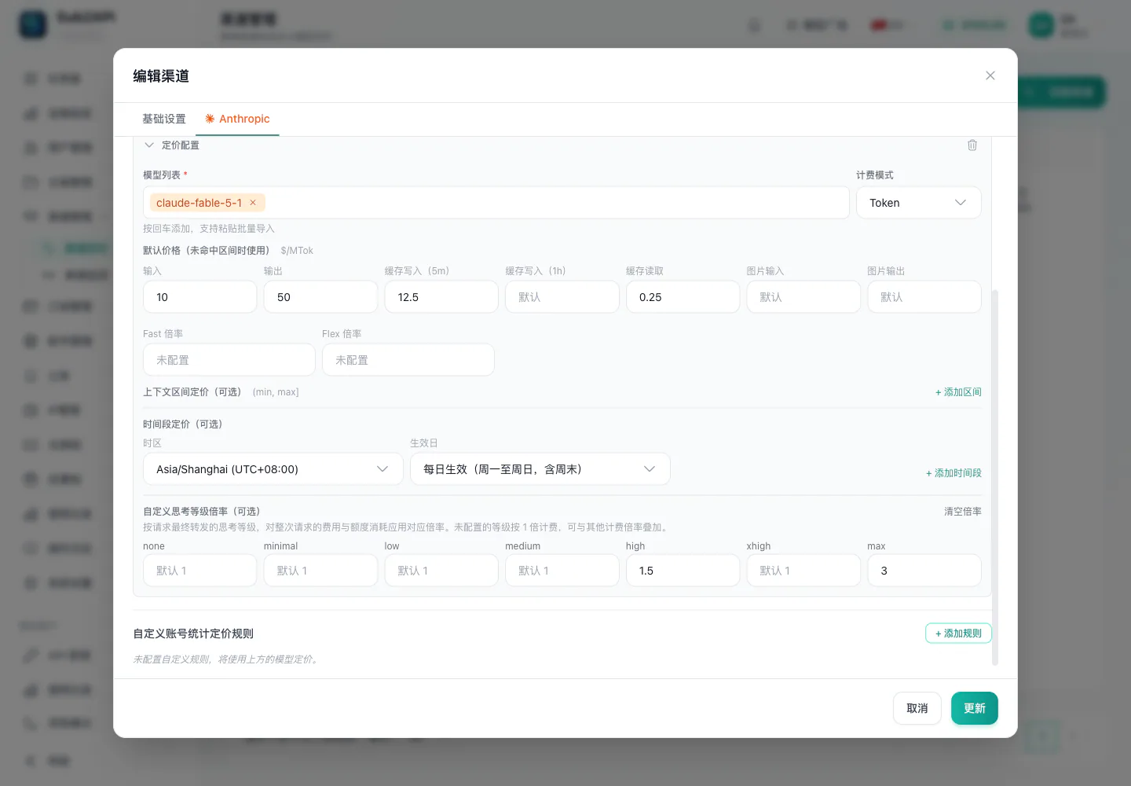The width and height of the screenshot is (1131, 786).
Task: Click inside the 模型列表 input box
Action: [496, 203]
